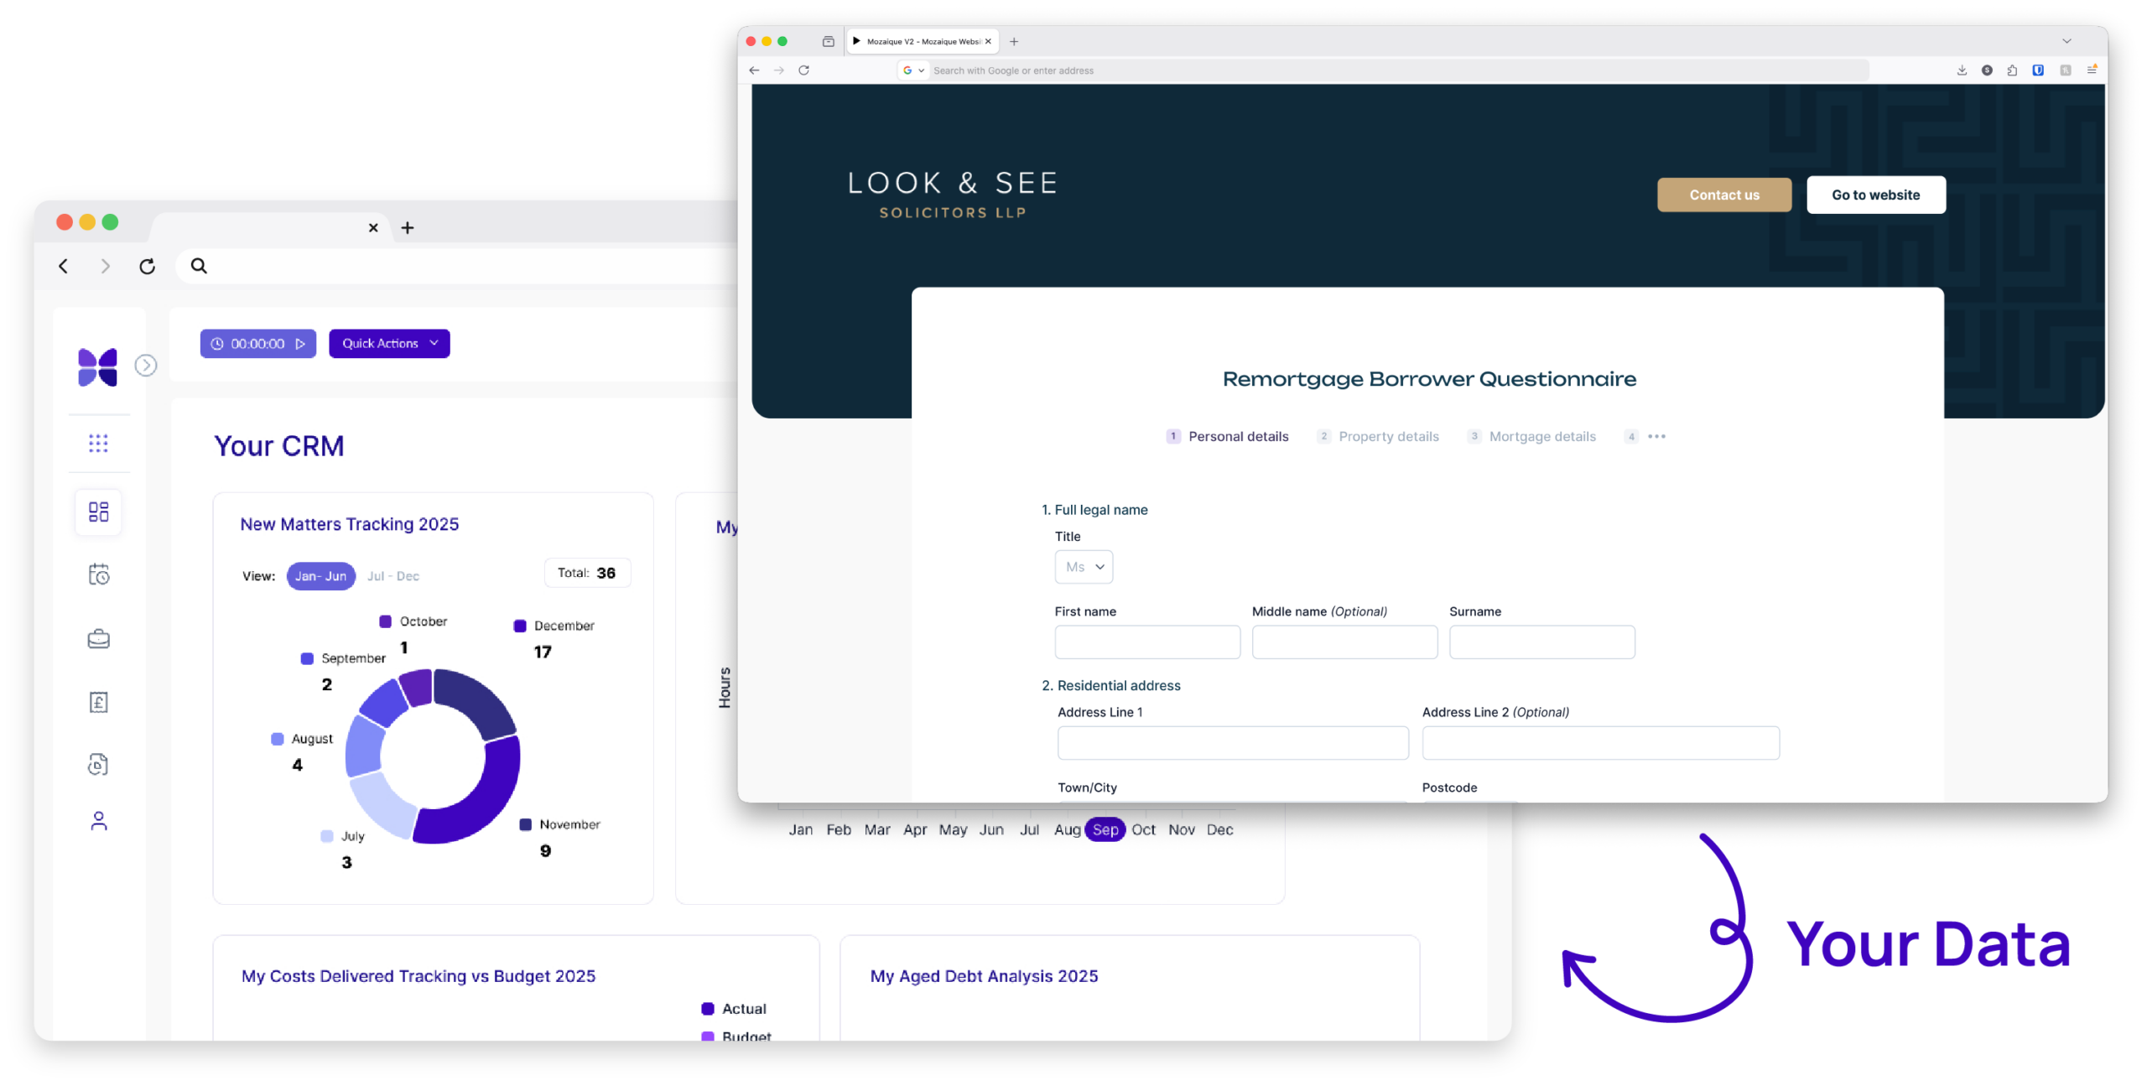Viewport: 2147px width, 1086px height.
Task: Click the First name input field
Action: (x=1146, y=642)
